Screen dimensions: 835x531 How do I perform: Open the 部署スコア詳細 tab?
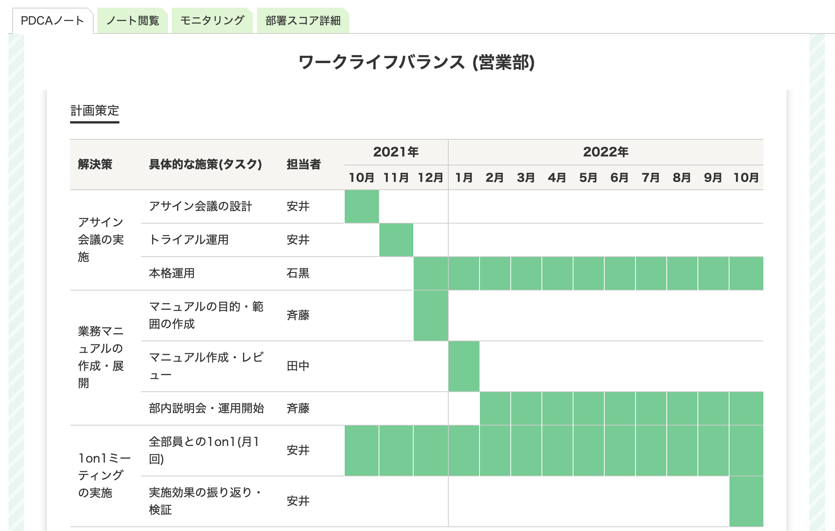click(303, 21)
